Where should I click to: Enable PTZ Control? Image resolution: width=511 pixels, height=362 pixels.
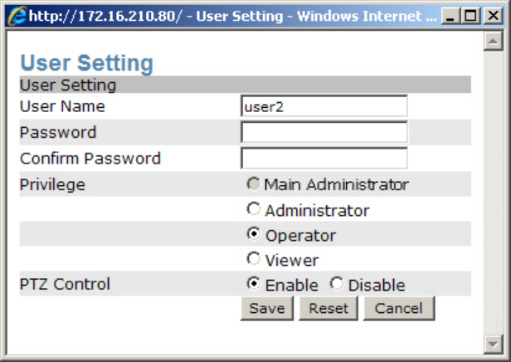click(x=254, y=284)
